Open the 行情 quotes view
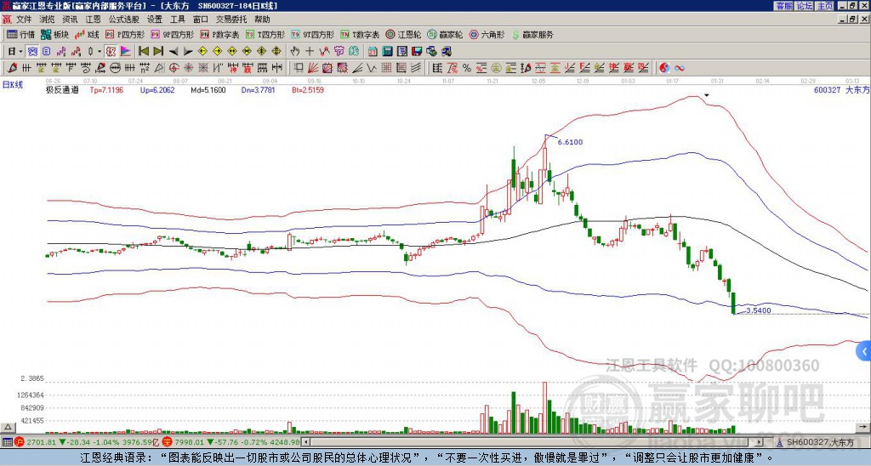Screen dimensions: 871x466 pos(21,34)
